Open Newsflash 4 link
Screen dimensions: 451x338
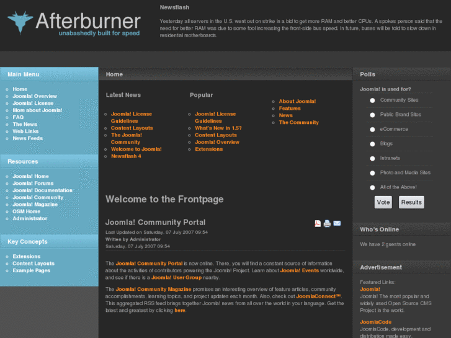pos(126,156)
